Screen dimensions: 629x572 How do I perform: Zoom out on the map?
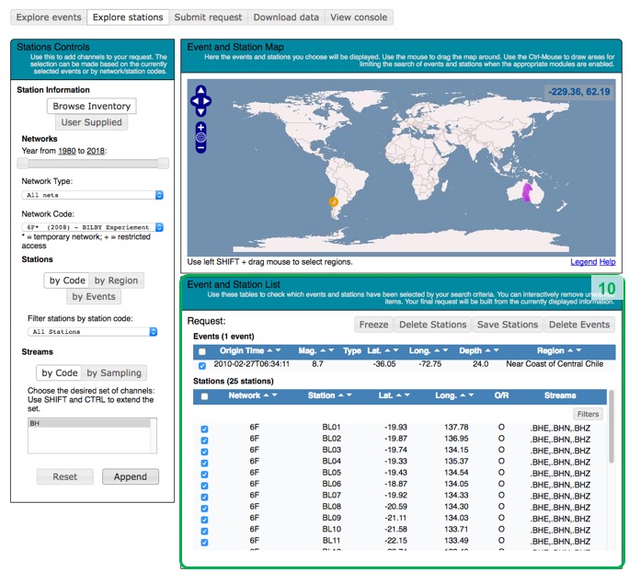[x=201, y=147]
